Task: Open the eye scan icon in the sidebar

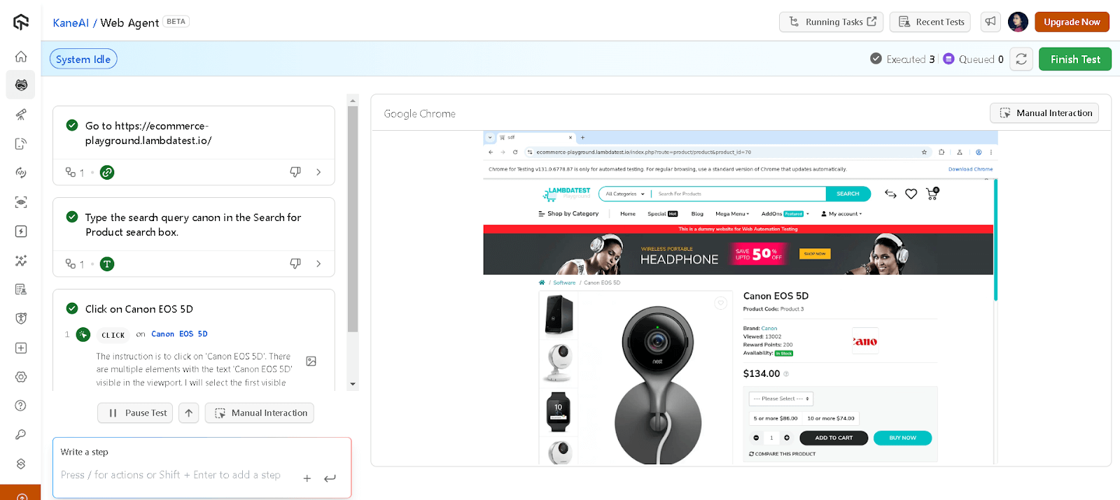Action: (x=21, y=202)
